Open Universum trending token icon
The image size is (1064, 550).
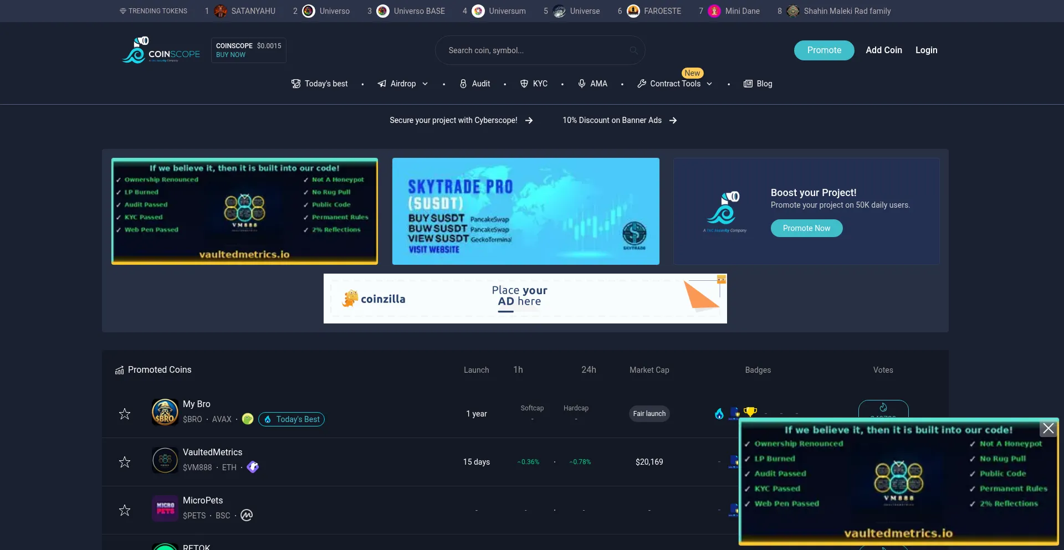click(x=478, y=11)
